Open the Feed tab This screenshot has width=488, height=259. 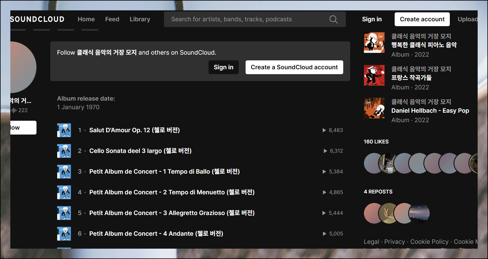pyautogui.click(x=112, y=19)
